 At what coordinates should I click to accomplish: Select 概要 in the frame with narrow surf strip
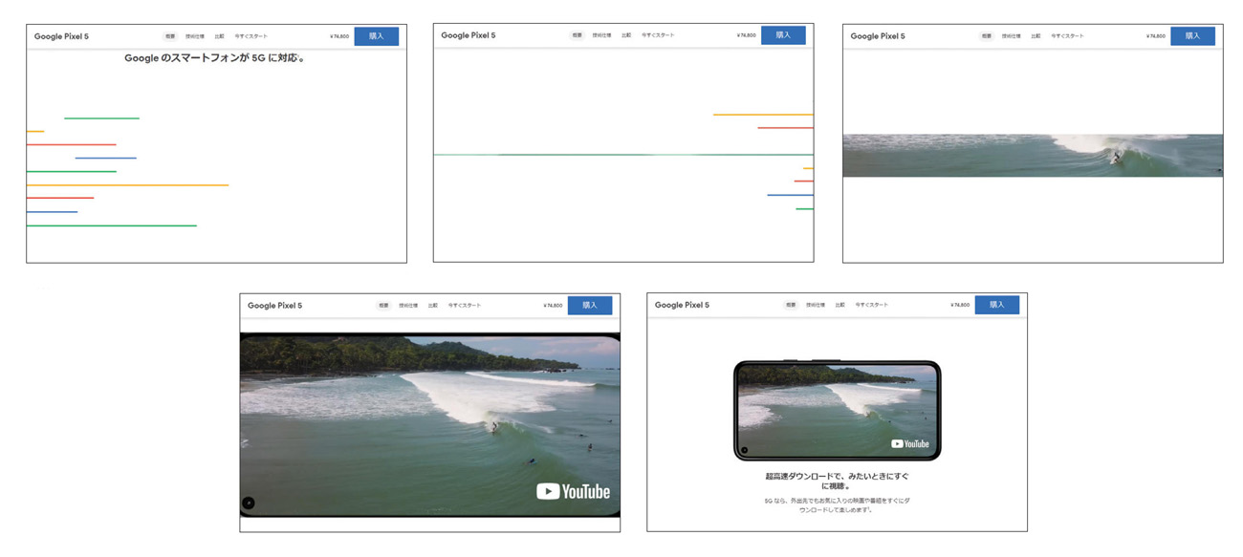click(x=987, y=36)
